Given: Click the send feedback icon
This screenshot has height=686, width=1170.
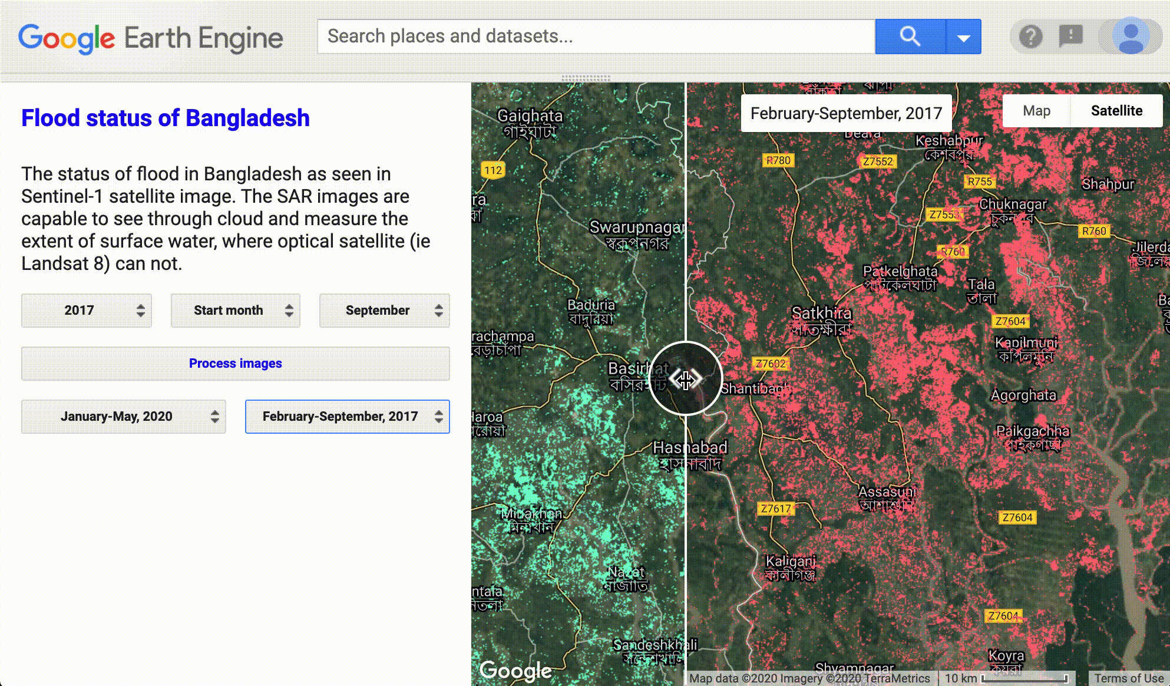Looking at the screenshot, I should click(x=1070, y=37).
